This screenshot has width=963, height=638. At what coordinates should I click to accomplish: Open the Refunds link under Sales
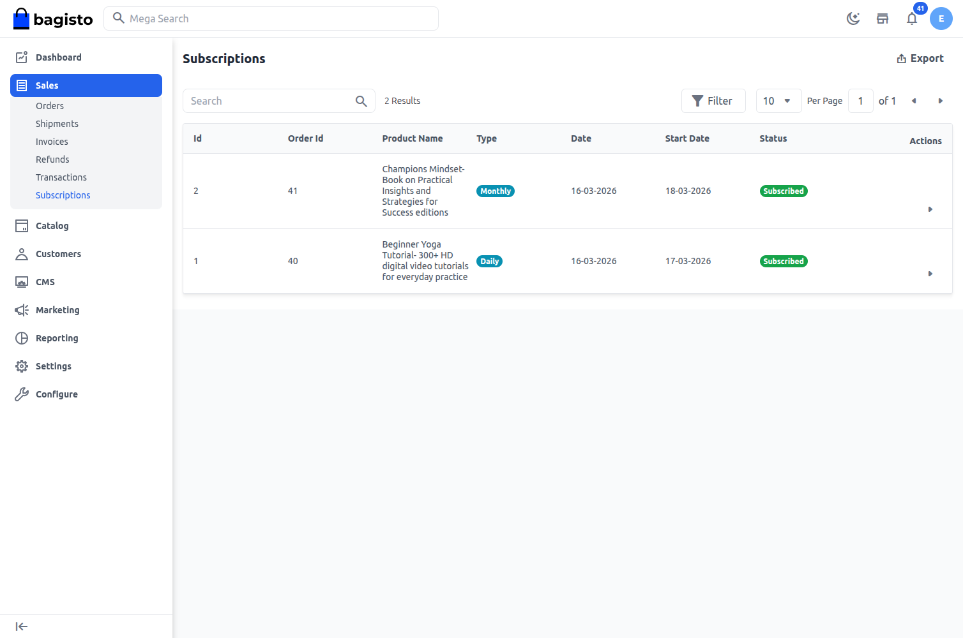[x=52, y=159]
